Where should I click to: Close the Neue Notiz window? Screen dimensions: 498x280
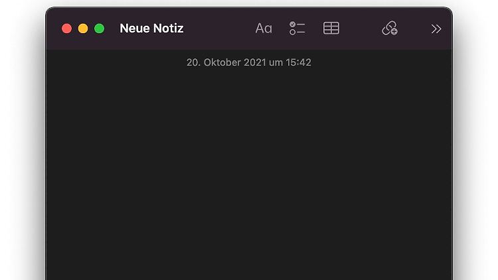point(66,29)
